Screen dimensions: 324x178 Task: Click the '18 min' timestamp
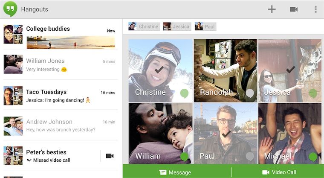(109, 122)
